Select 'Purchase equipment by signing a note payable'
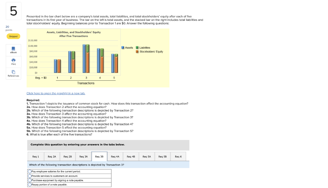This screenshot has height=188, width=328. [29, 180]
